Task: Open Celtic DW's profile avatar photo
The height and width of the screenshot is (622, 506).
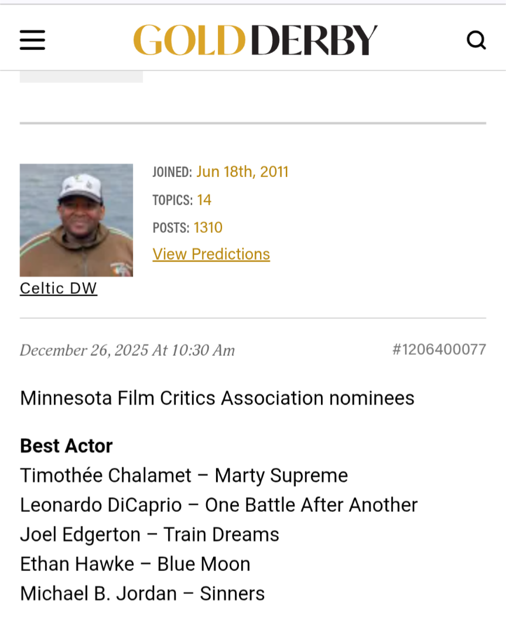Action: pyautogui.click(x=76, y=220)
